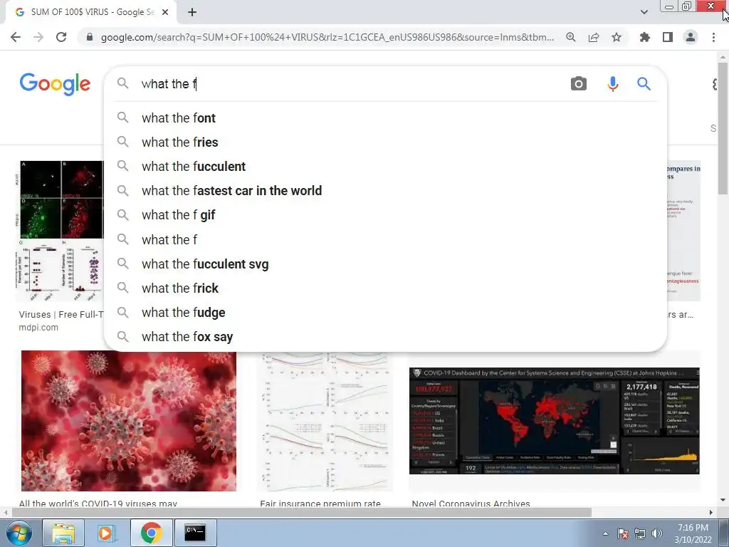Open the Windows Start orb
The image size is (729, 547).
[x=19, y=533]
